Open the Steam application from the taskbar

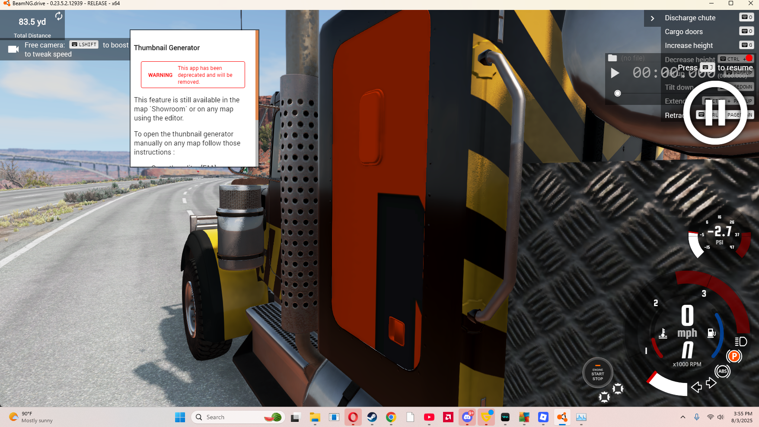(x=372, y=417)
